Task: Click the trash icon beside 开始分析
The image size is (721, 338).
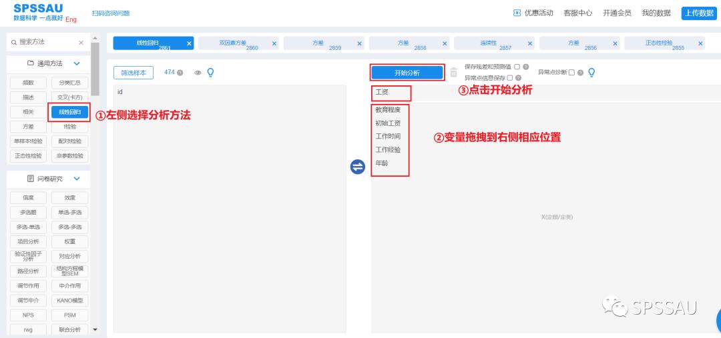Action: click(454, 72)
